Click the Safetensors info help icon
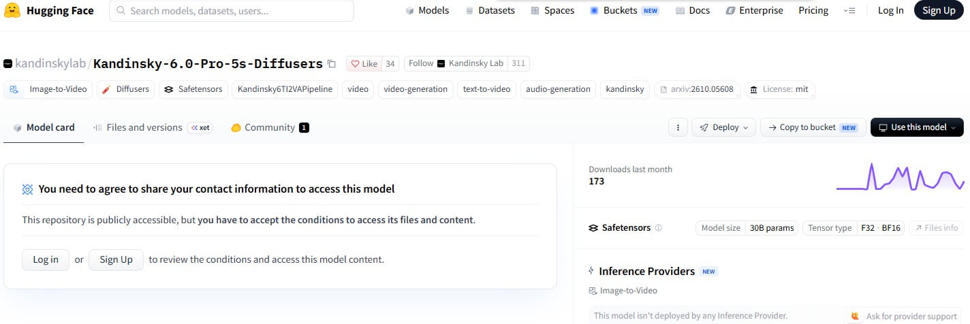 658,228
